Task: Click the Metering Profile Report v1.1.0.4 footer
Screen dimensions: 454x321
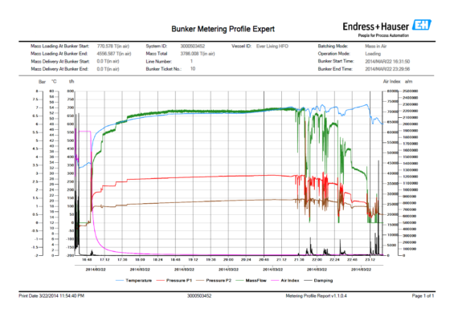Action: (316, 296)
